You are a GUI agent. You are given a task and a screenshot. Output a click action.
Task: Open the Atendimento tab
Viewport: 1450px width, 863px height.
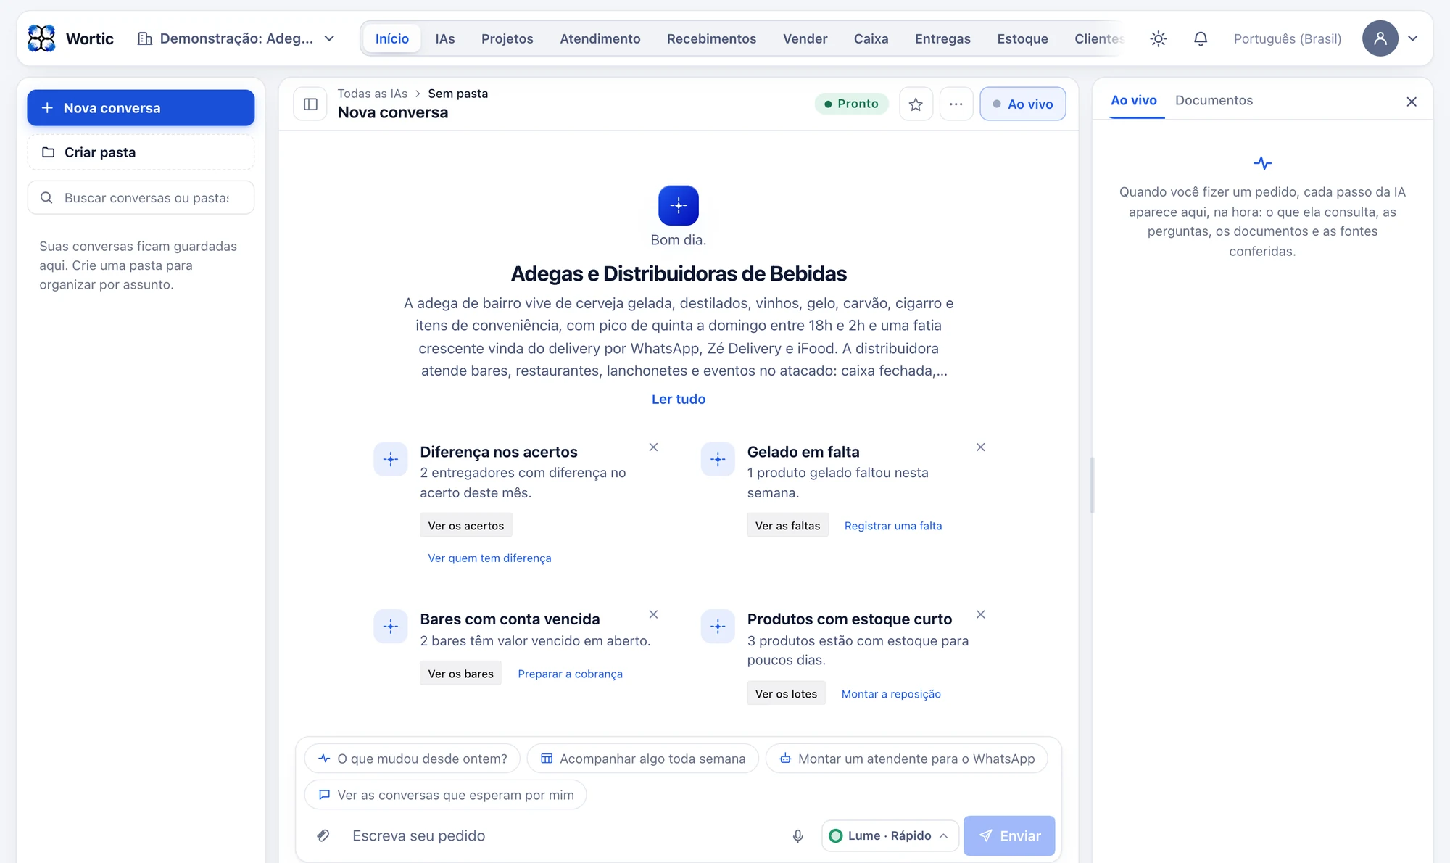[x=600, y=38]
